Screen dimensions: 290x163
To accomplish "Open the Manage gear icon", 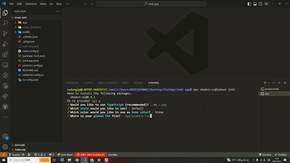I will (x=5, y=147).
